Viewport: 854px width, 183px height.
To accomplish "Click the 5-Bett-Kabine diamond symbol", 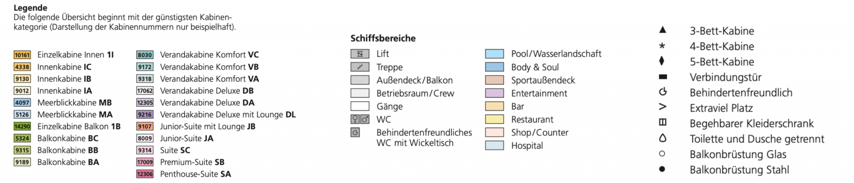I will point(662,61).
